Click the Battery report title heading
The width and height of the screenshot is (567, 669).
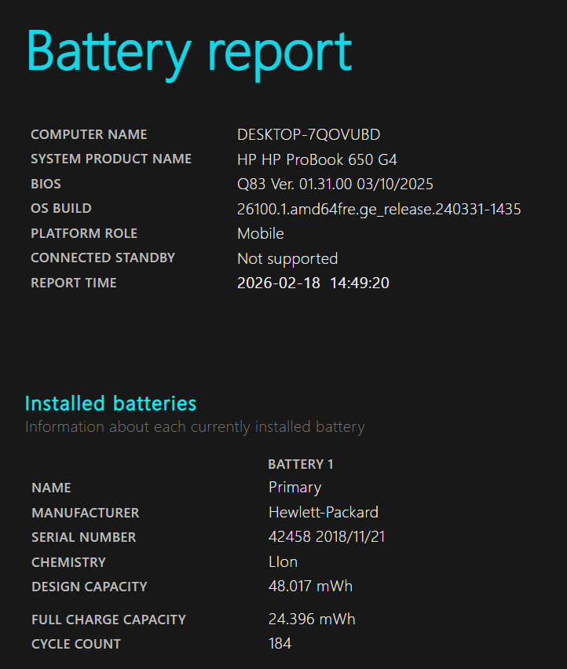point(188,52)
